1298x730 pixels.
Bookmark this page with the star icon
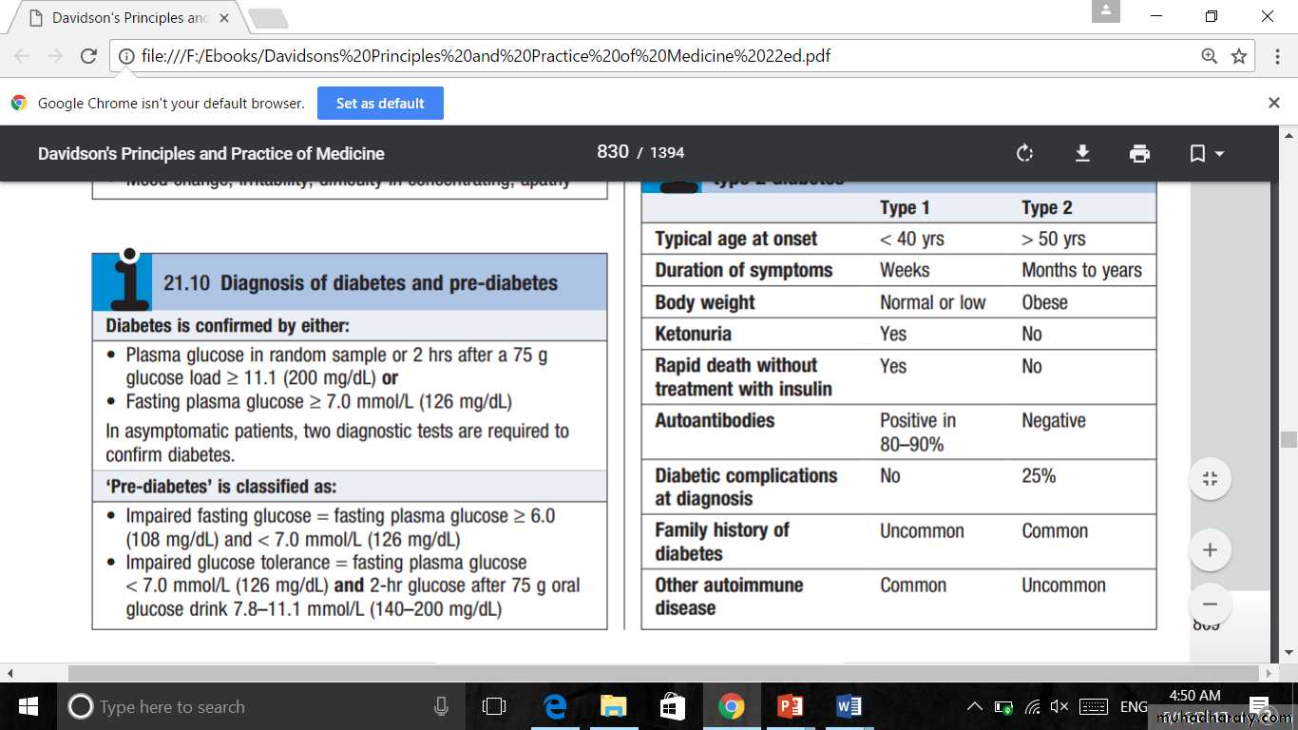point(1239,56)
